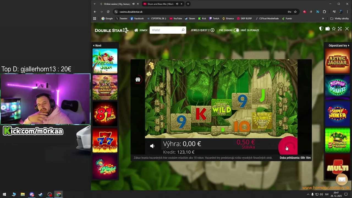Open the 7TV extension icon
Viewport: 352px width, 198px height.
pyautogui.click(x=318, y=12)
